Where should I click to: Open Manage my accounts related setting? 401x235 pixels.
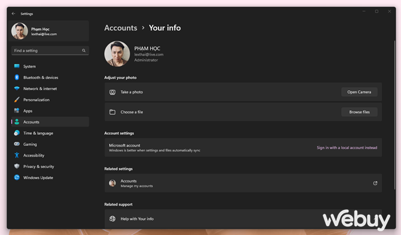click(x=243, y=183)
